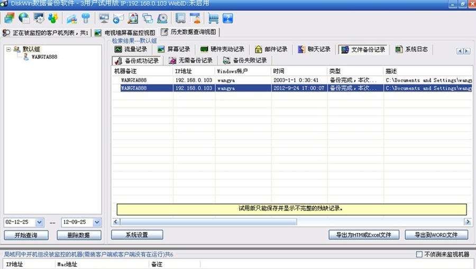Click 导出到WORD文件 button
This screenshot has height=269, width=476.
pos(436,235)
